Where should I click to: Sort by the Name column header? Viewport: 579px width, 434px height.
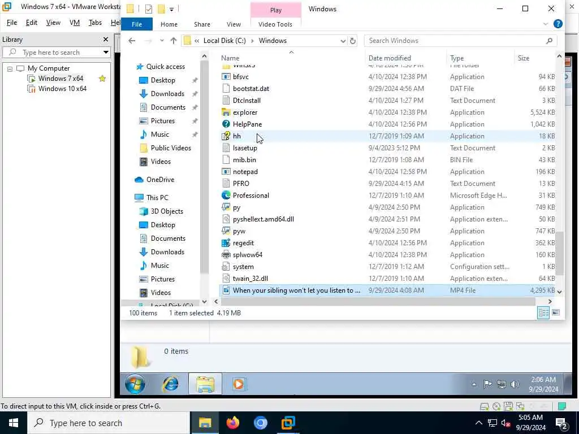coord(230,58)
